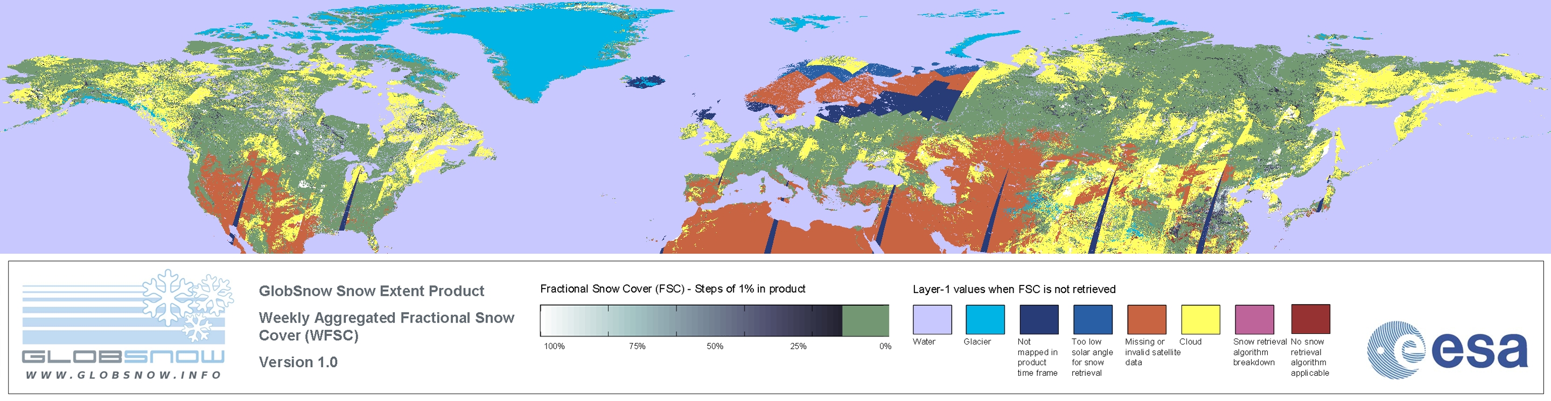Click the 'Missing or invalid satellite data' swatch
Viewport: 1551px width, 401px height.
pyautogui.click(x=1147, y=319)
